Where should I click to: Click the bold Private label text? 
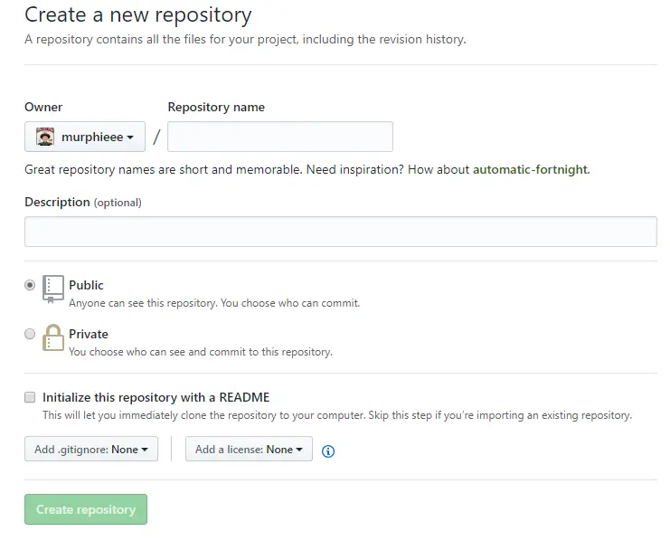pos(89,334)
